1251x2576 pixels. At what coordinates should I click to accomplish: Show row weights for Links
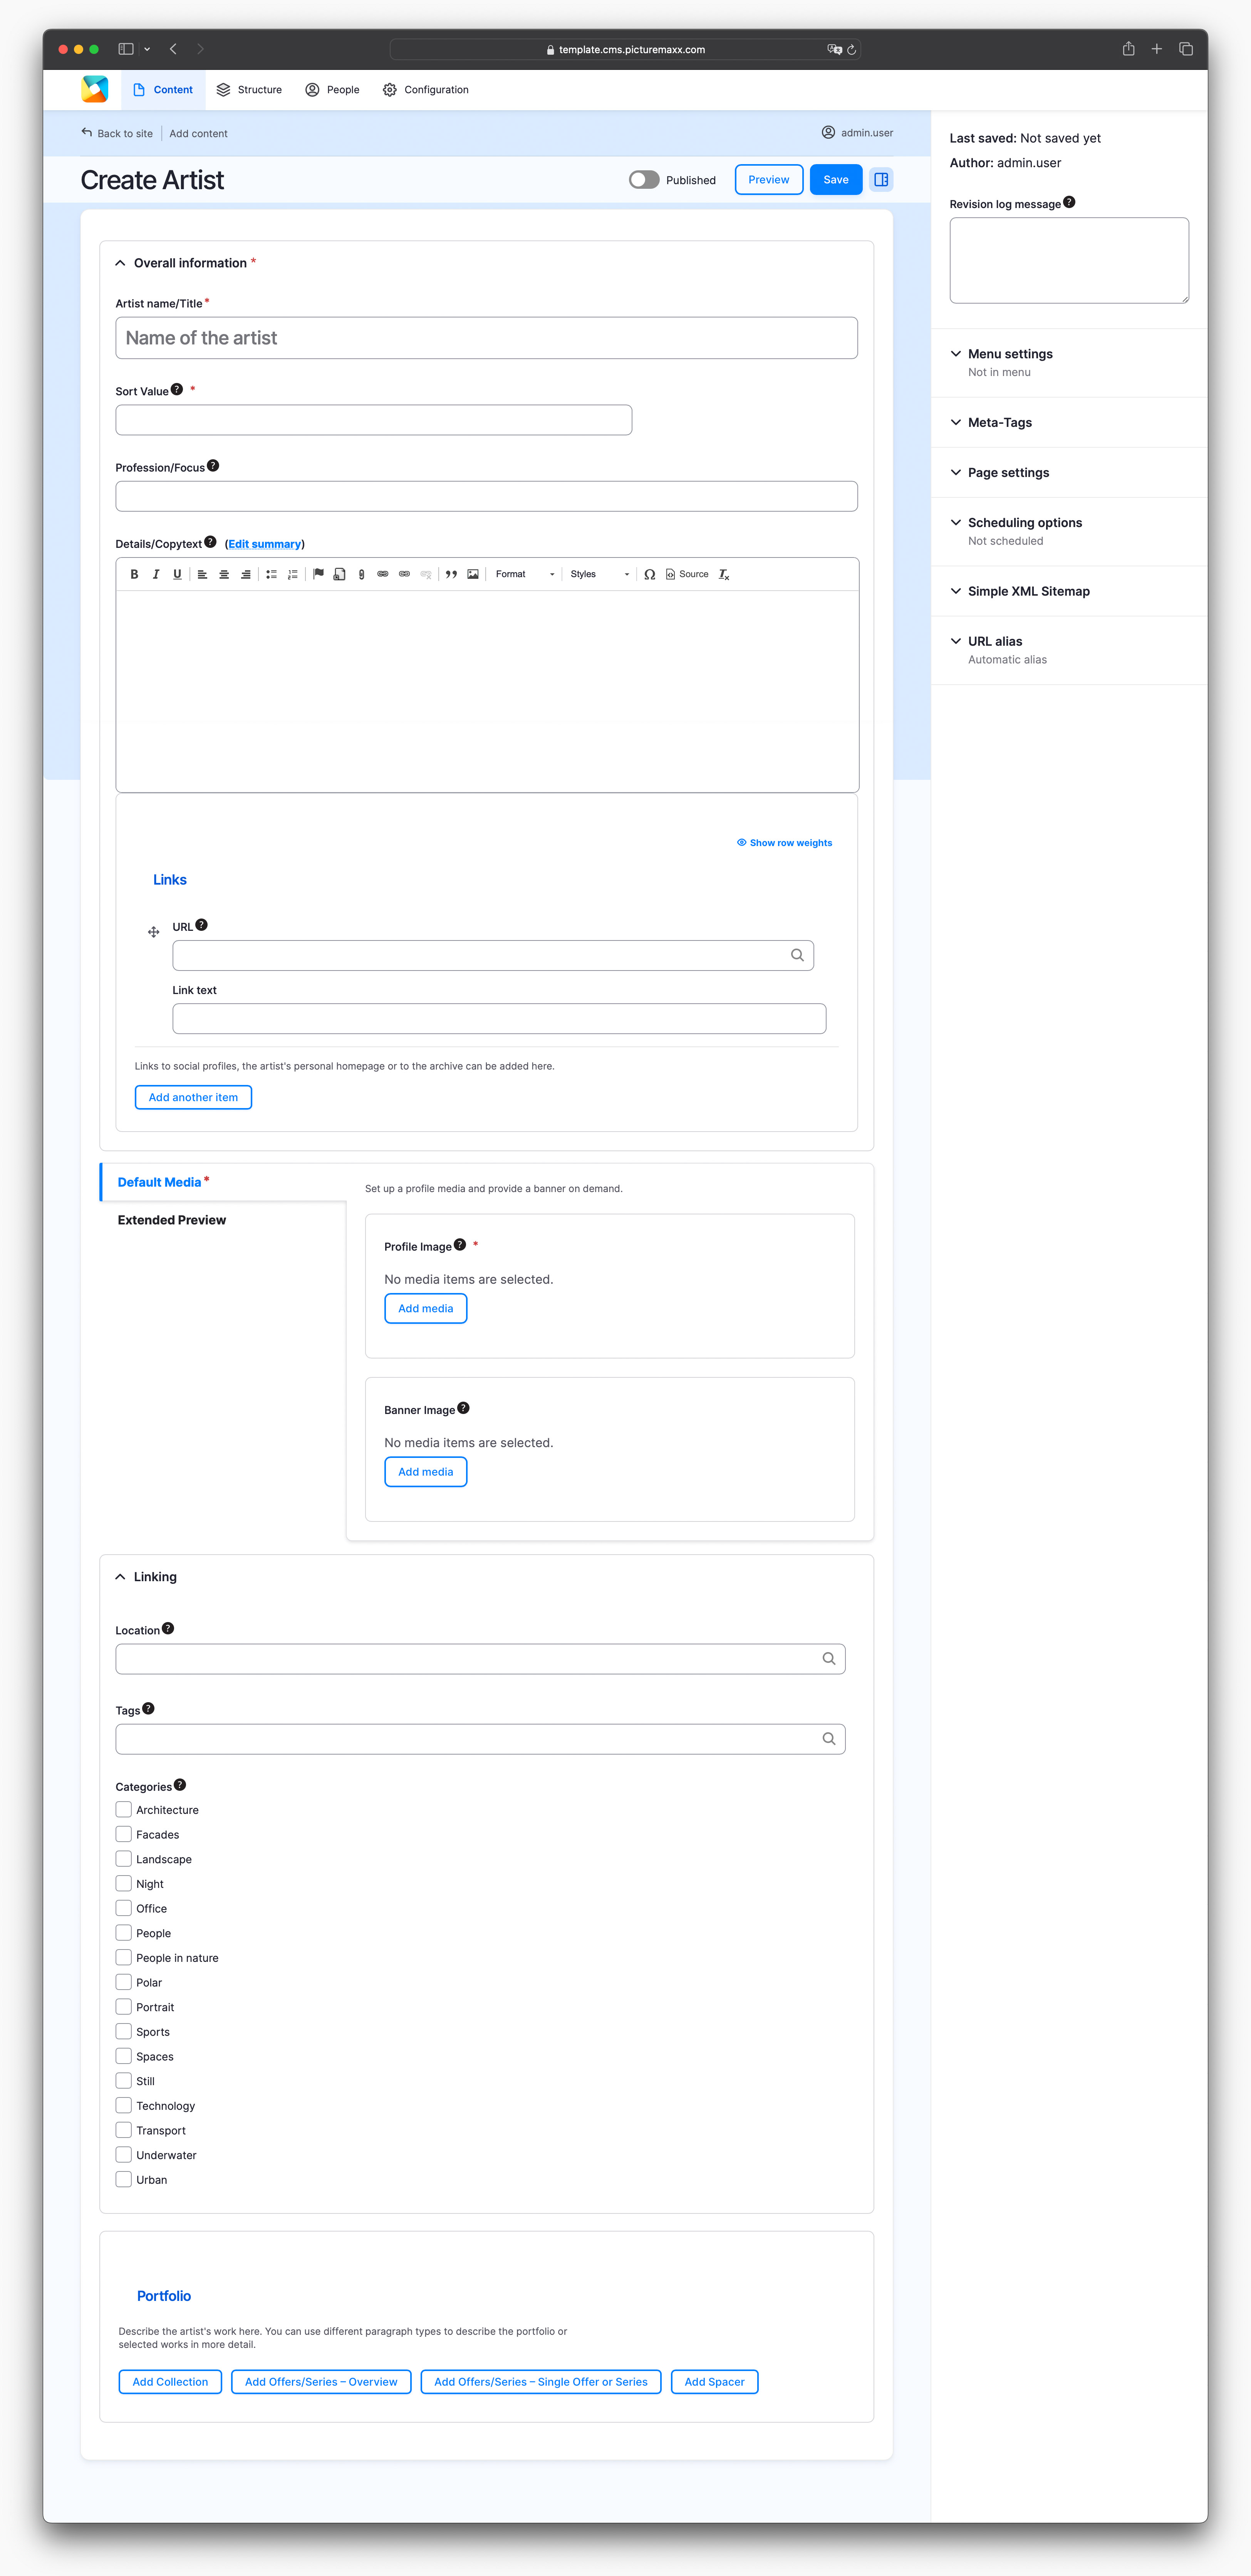click(784, 843)
